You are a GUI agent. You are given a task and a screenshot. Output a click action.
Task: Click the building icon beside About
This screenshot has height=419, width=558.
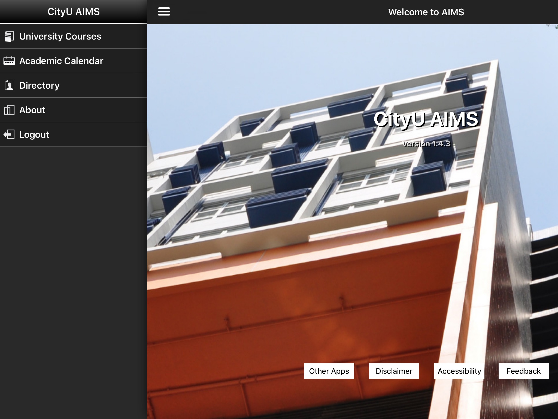(x=9, y=110)
